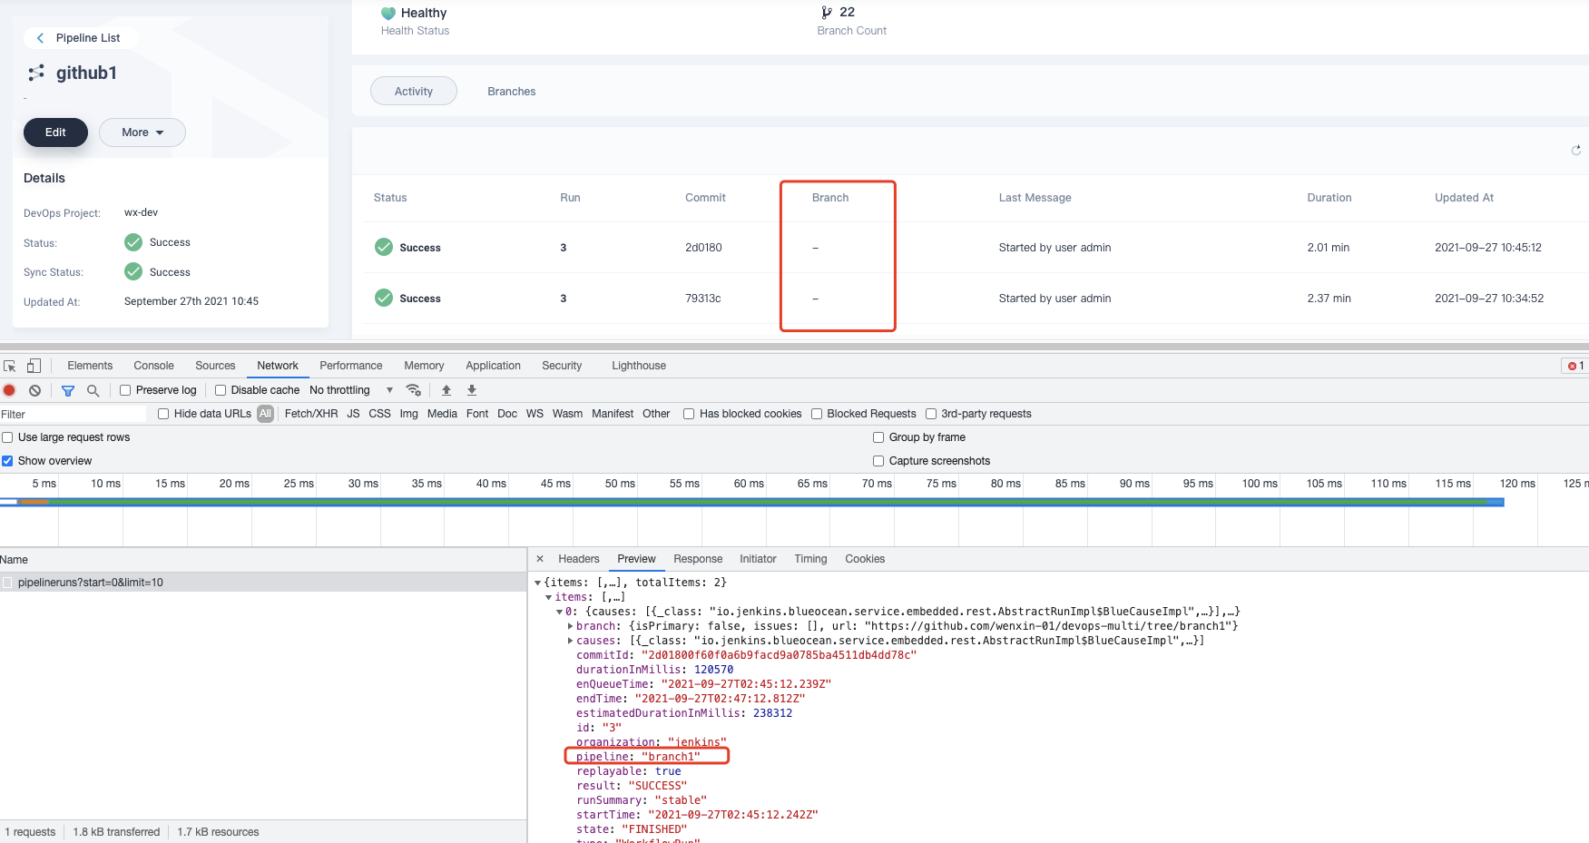Export HAR file with the download icon
Image resolution: width=1589 pixels, height=843 pixels.
(x=471, y=390)
